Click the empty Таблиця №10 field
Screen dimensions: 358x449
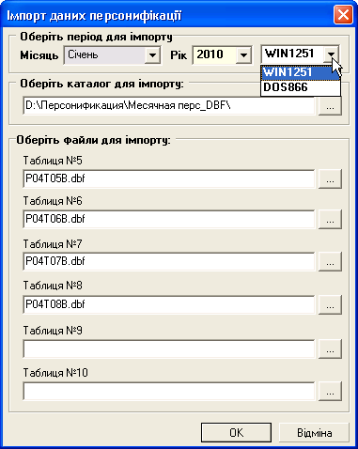click(x=169, y=391)
